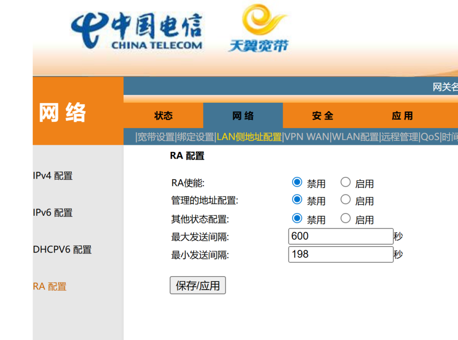This screenshot has height=340, width=458.
Task: Go to the 应用 tab
Action: (402, 116)
